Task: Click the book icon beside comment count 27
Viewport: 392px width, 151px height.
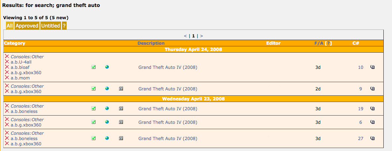Action: [372, 138]
